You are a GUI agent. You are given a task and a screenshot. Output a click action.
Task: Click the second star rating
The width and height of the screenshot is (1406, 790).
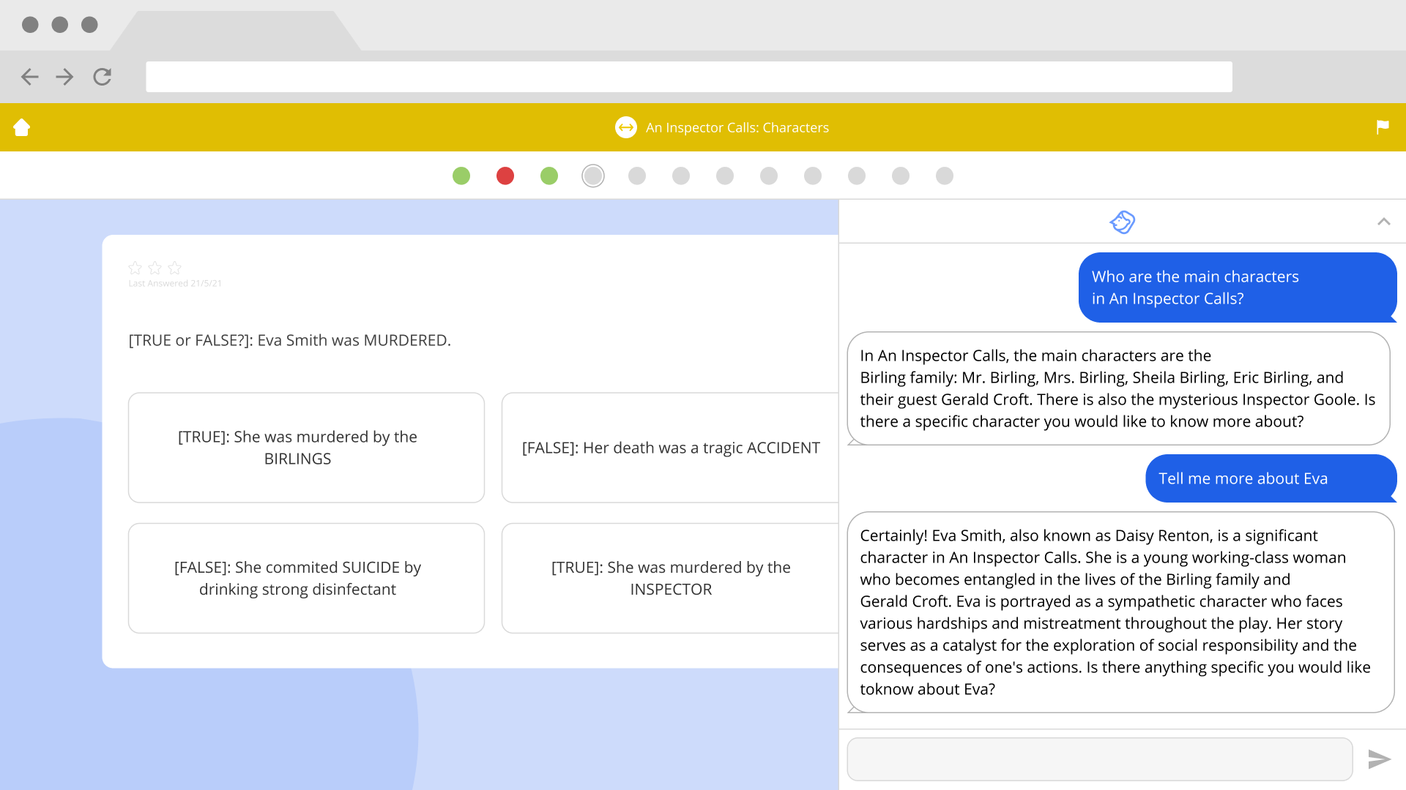click(155, 268)
